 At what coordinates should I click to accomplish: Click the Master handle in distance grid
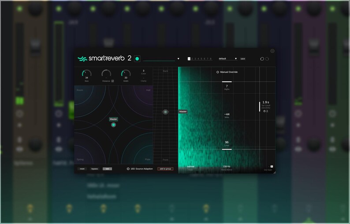(x=165, y=112)
